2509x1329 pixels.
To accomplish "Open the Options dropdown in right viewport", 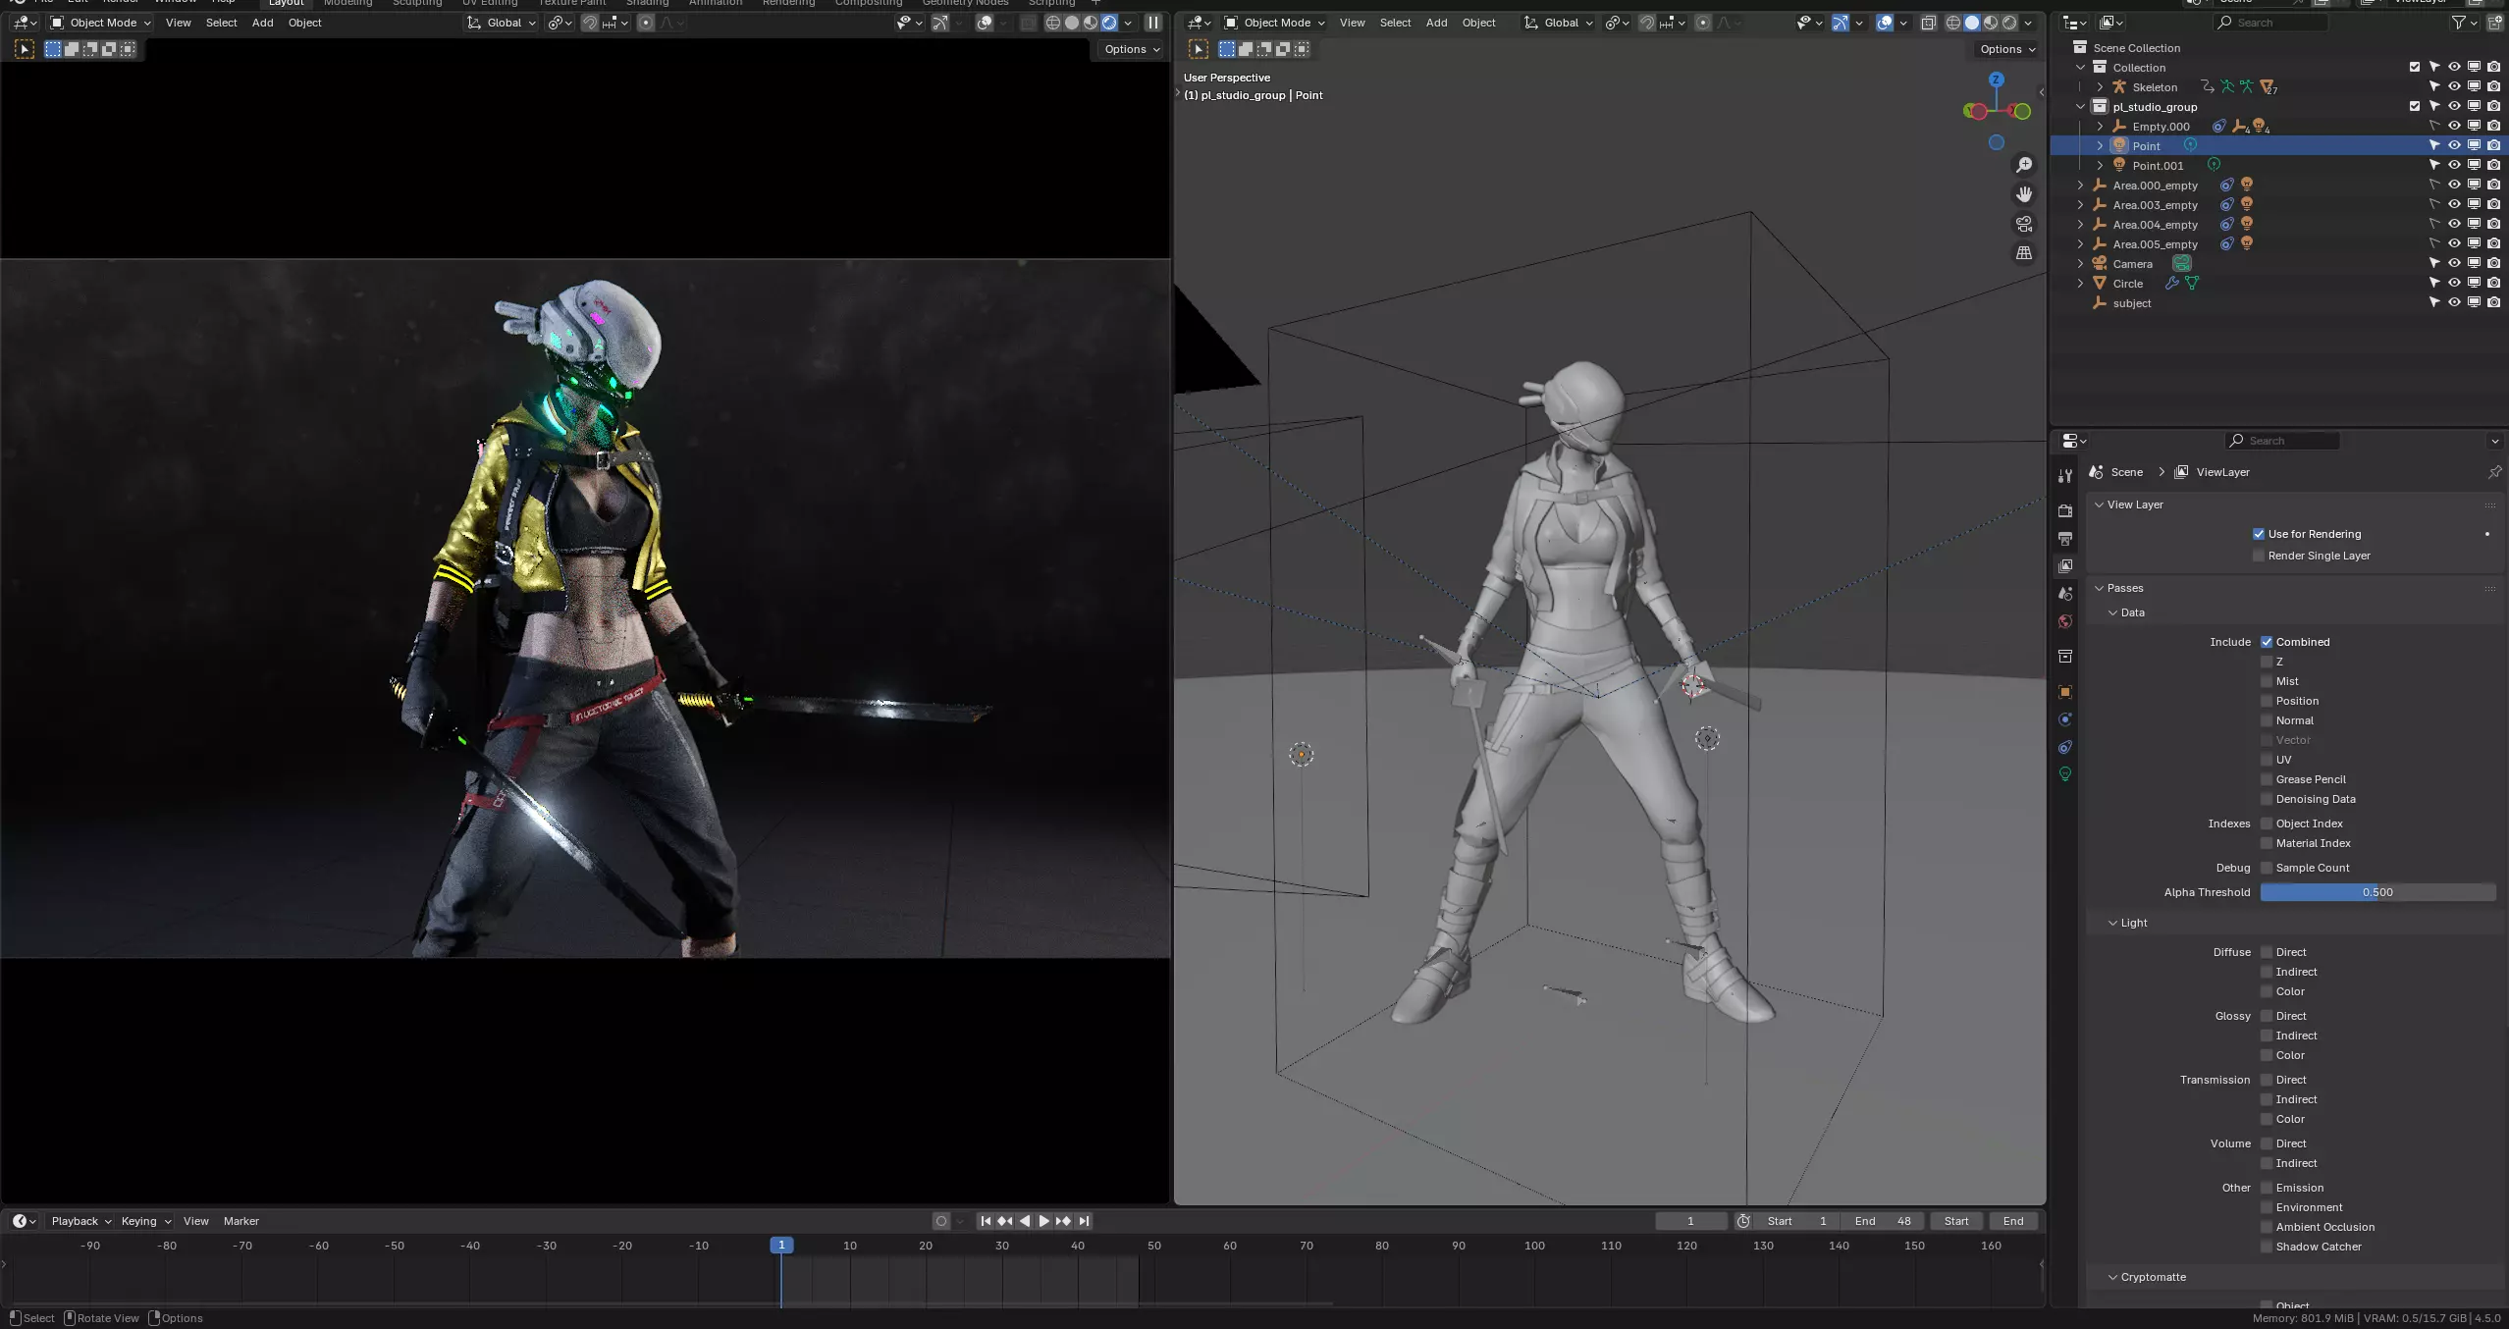I will (x=2007, y=49).
